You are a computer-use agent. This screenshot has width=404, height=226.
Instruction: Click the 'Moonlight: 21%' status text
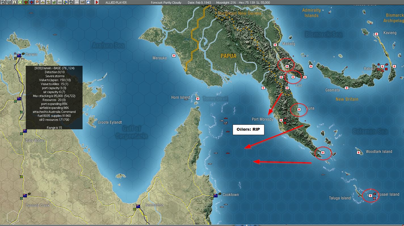(226, 3)
